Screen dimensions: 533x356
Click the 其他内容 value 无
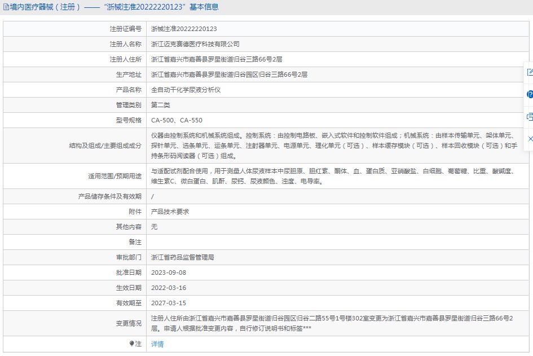click(154, 227)
